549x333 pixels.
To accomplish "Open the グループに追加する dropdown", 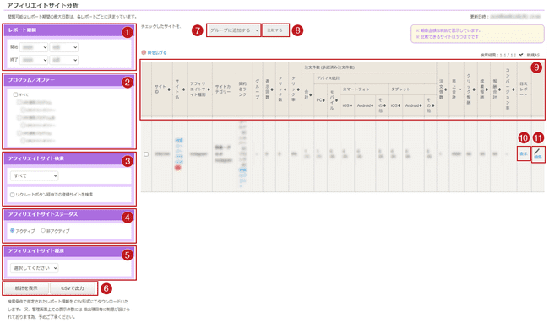I will pyautogui.click(x=233, y=30).
